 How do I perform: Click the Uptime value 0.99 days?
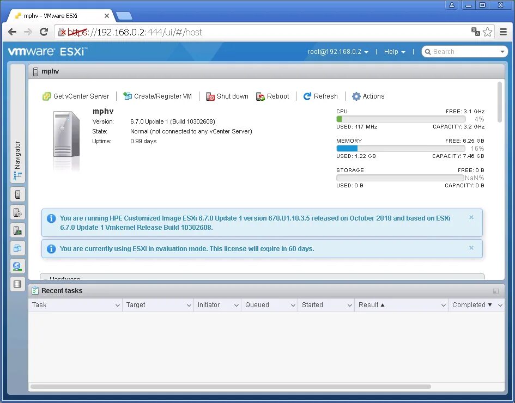[x=143, y=141]
